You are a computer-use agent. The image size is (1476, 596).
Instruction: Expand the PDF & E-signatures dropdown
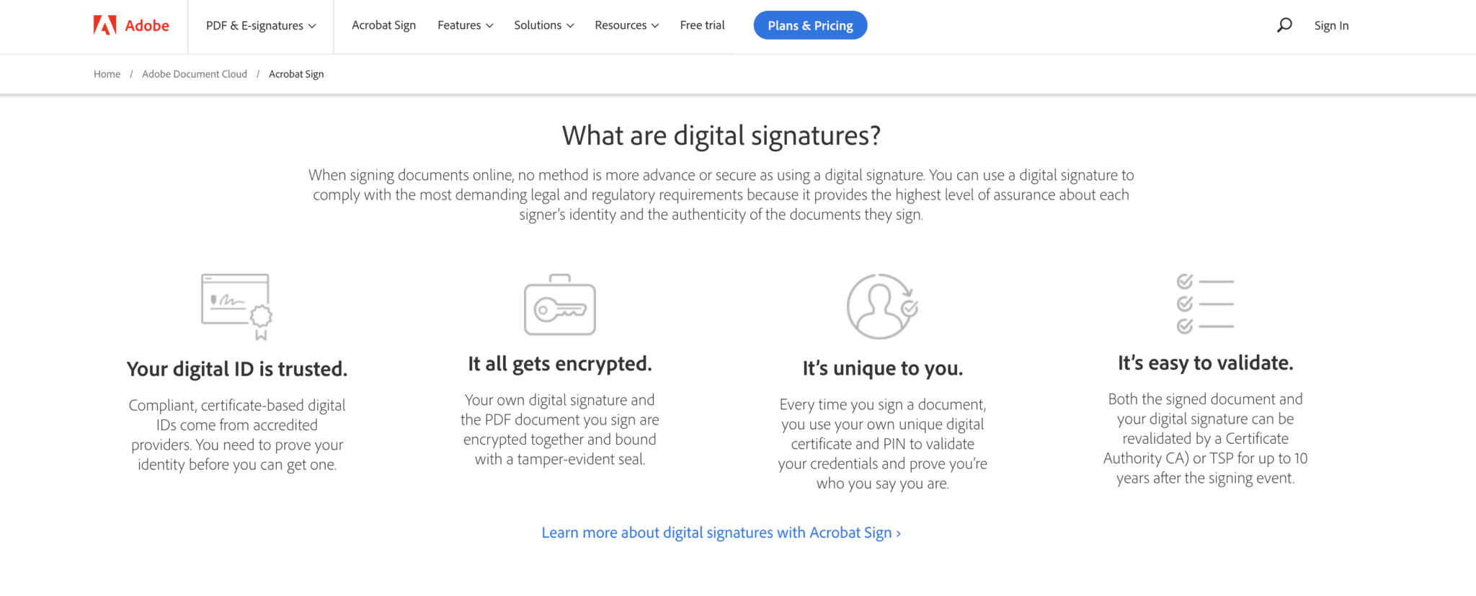pyautogui.click(x=260, y=25)
